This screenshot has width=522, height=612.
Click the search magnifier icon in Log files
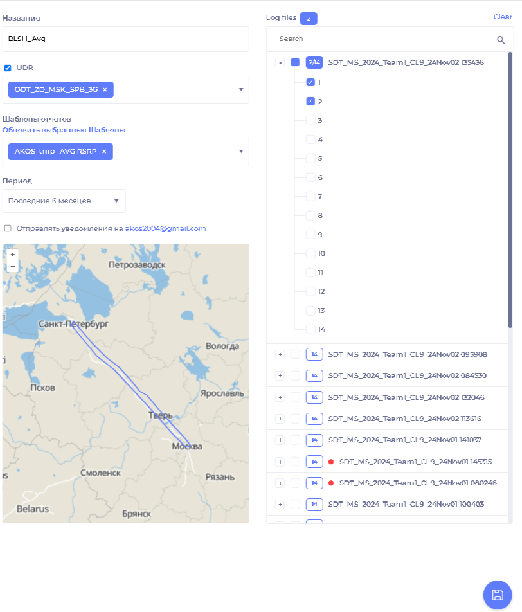pyautogui.click(x=501, y=40)
